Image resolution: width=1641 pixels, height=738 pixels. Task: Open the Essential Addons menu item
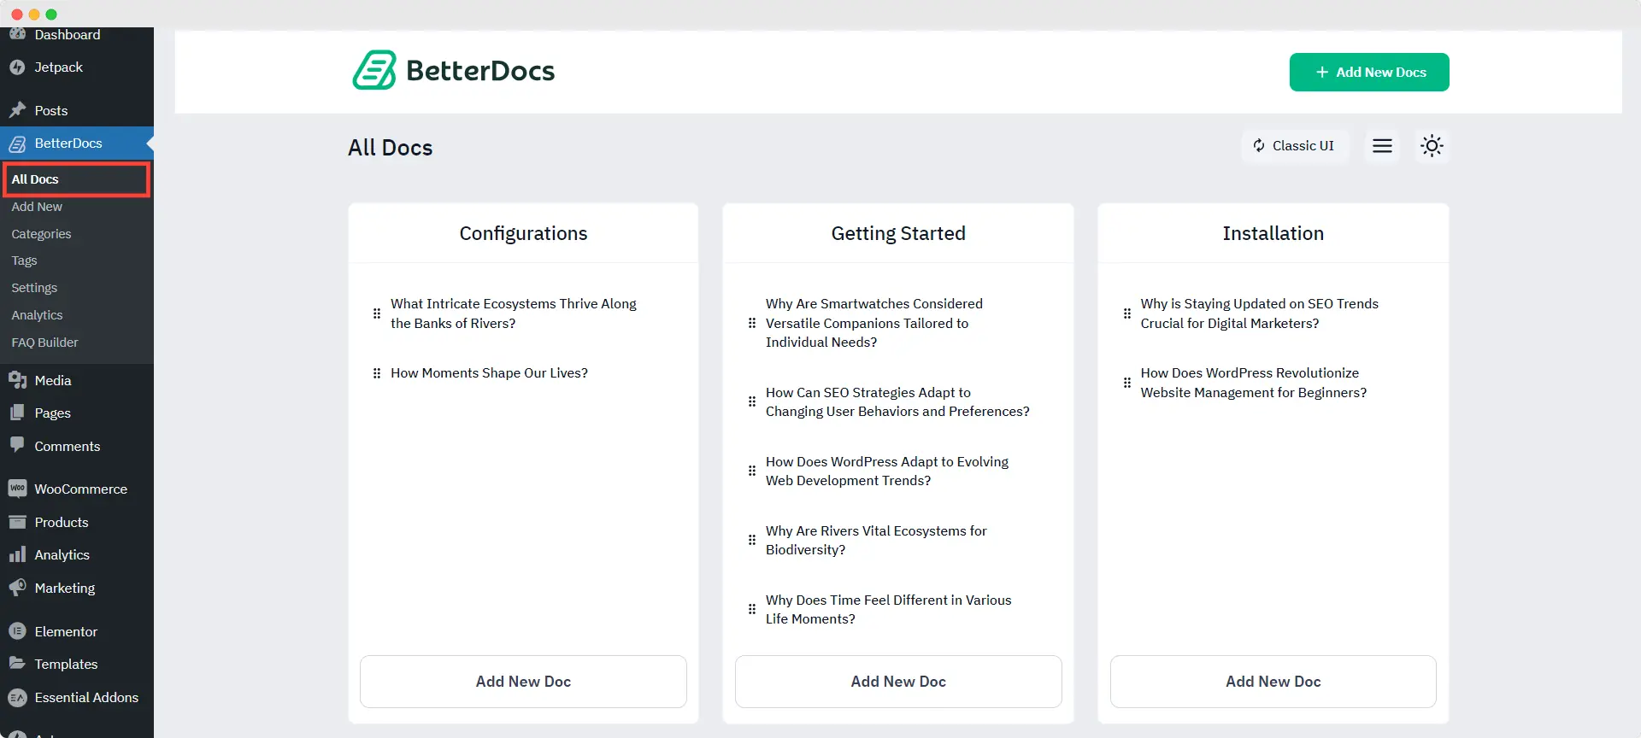[x=86, y=698]
